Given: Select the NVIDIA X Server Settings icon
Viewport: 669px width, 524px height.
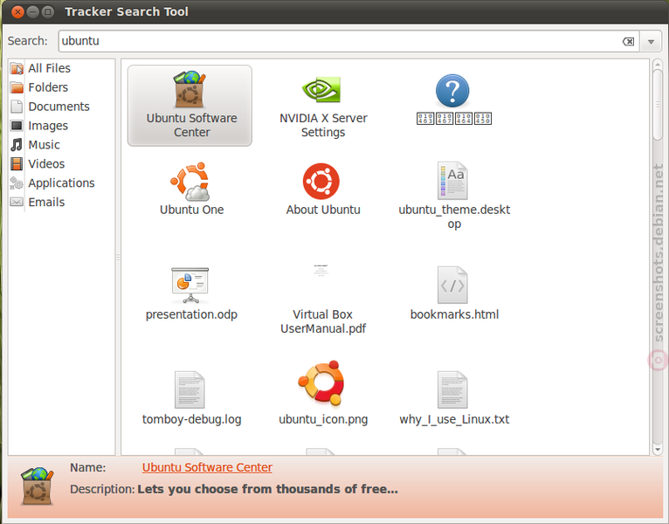Looking at the screenshot, I should [x=321, y=89].
